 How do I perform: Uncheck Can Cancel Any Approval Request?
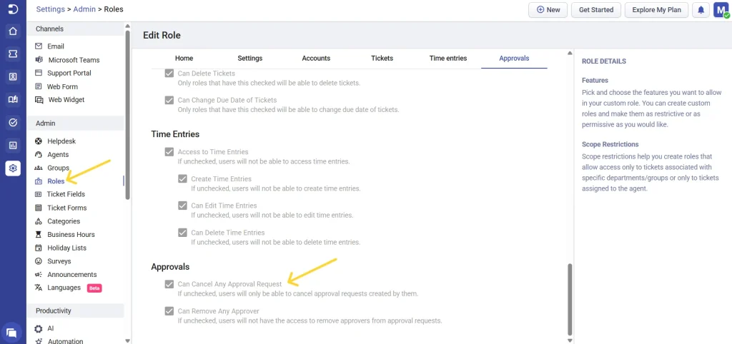point(169,284)
